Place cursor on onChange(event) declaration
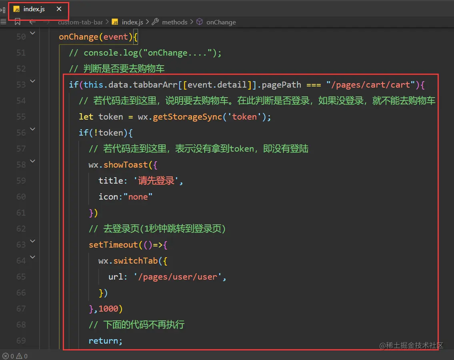Screen dimensions: 454x360 pos(98,37)
